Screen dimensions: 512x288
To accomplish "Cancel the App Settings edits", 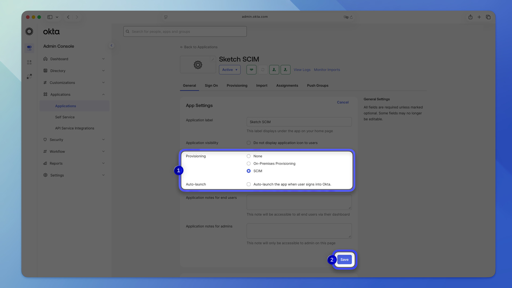I will pos(343,102).
